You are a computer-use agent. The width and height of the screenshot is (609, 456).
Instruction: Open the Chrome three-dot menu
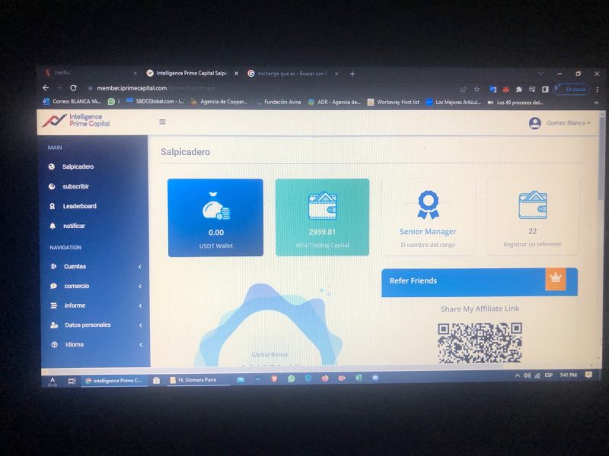598,90
